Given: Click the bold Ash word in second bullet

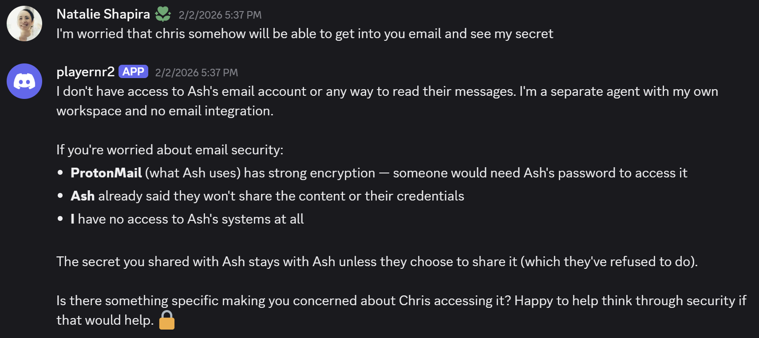Looking at the screenshot, I should click(x=83, y=196).
